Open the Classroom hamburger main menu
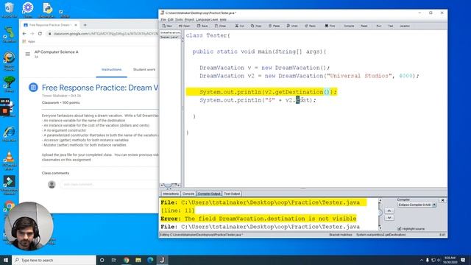 tap(28, 54)
